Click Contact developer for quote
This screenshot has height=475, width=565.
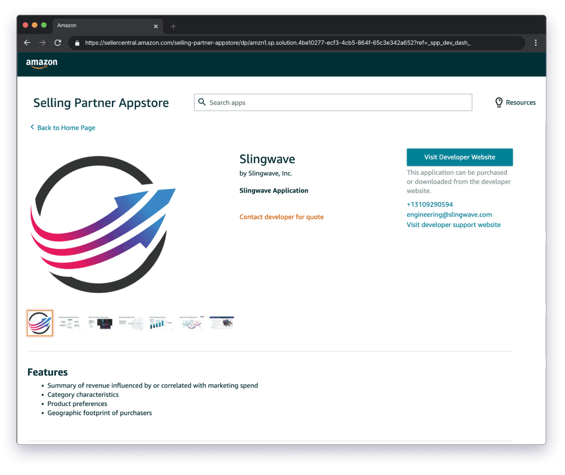click(281, 217)
